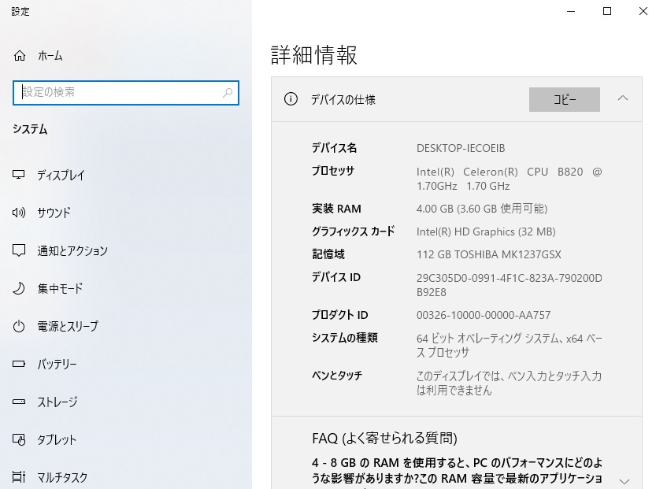The image size is (656, 489).
Task: Click the デバイス名 label
Action: [x=334, y=148]
